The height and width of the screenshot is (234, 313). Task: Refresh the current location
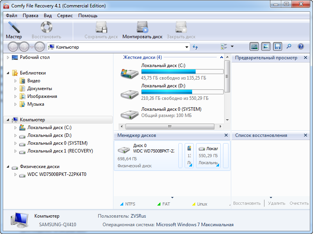[x=195, y=47]
